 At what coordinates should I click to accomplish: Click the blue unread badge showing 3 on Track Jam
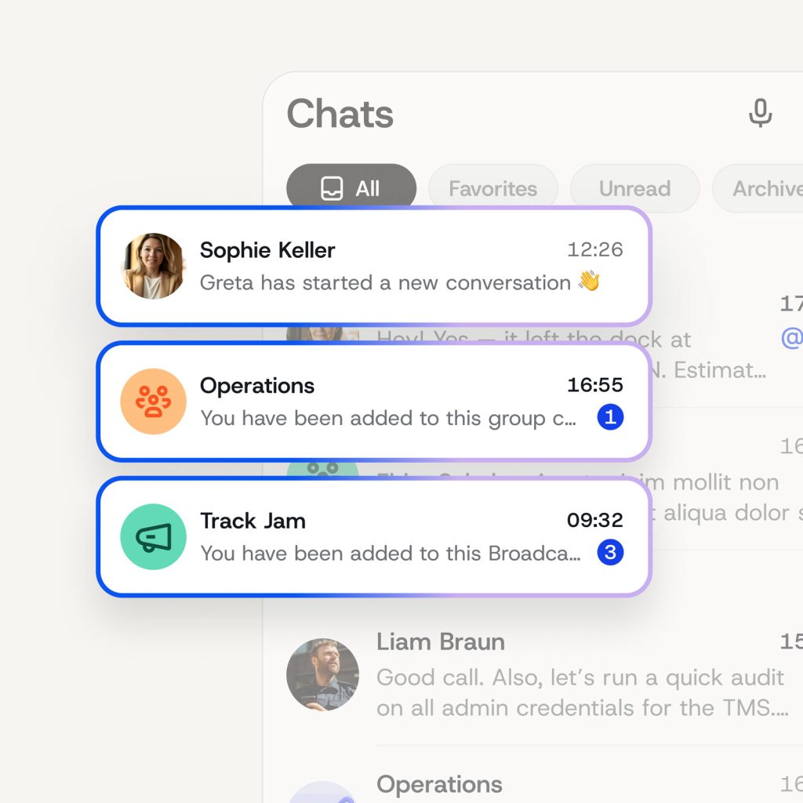pos(610,552)
